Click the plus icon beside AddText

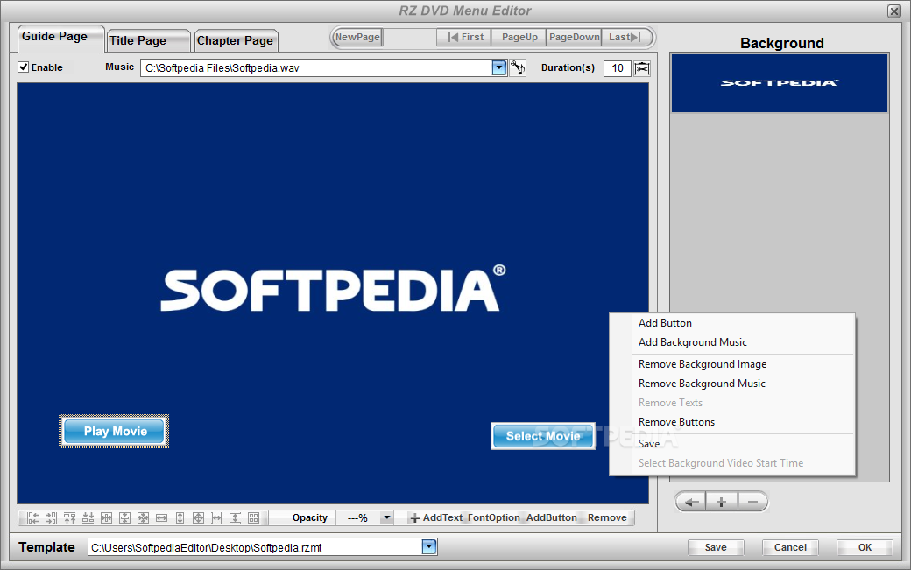coord(415,517)
